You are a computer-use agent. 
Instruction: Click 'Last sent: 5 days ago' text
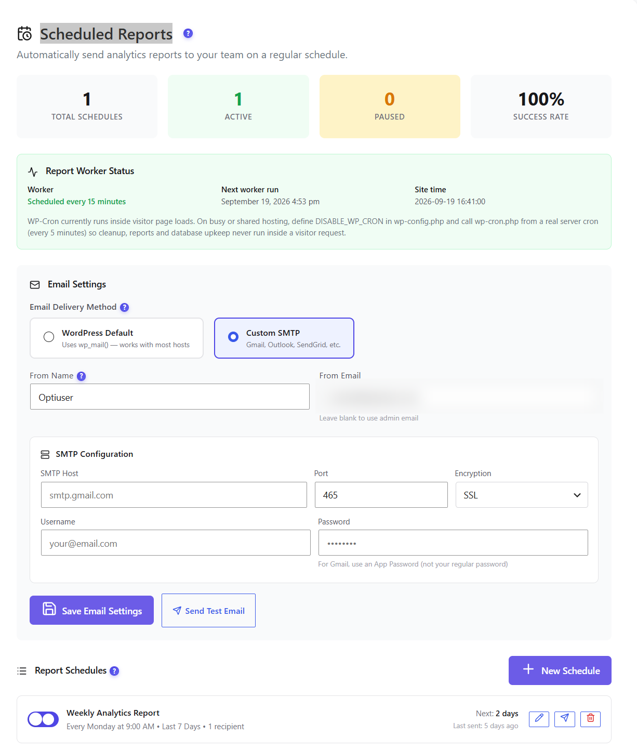[x=486, y=726]
